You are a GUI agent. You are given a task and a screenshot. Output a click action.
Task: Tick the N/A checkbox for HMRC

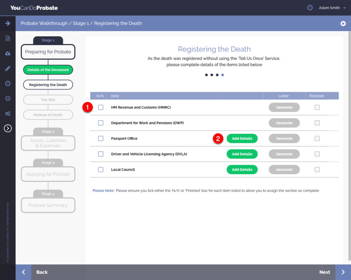(x=100, y=107)
